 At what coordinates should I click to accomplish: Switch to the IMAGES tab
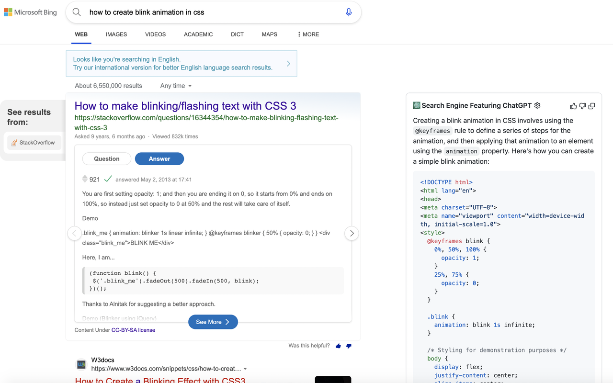coord(116,34)
